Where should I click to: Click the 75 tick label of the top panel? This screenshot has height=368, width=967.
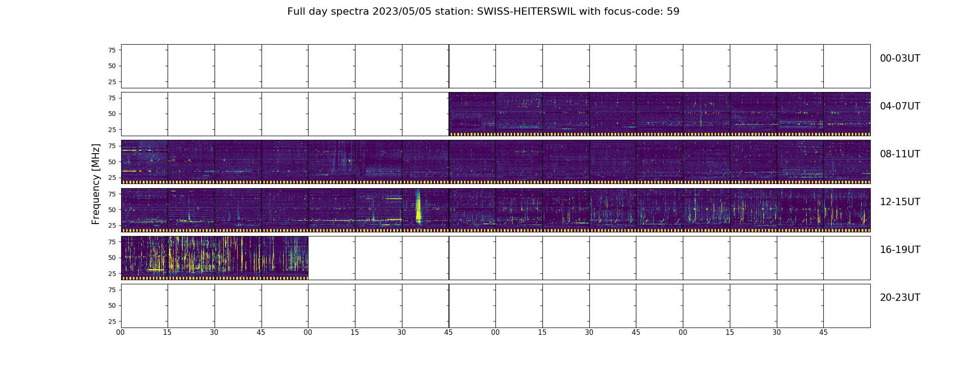(x=112, y=50)
